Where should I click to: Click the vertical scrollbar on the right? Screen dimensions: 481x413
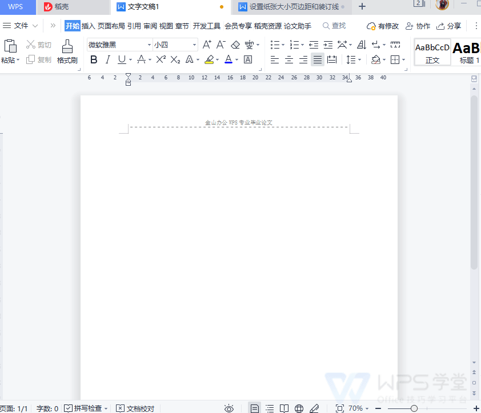pos(474,171)
